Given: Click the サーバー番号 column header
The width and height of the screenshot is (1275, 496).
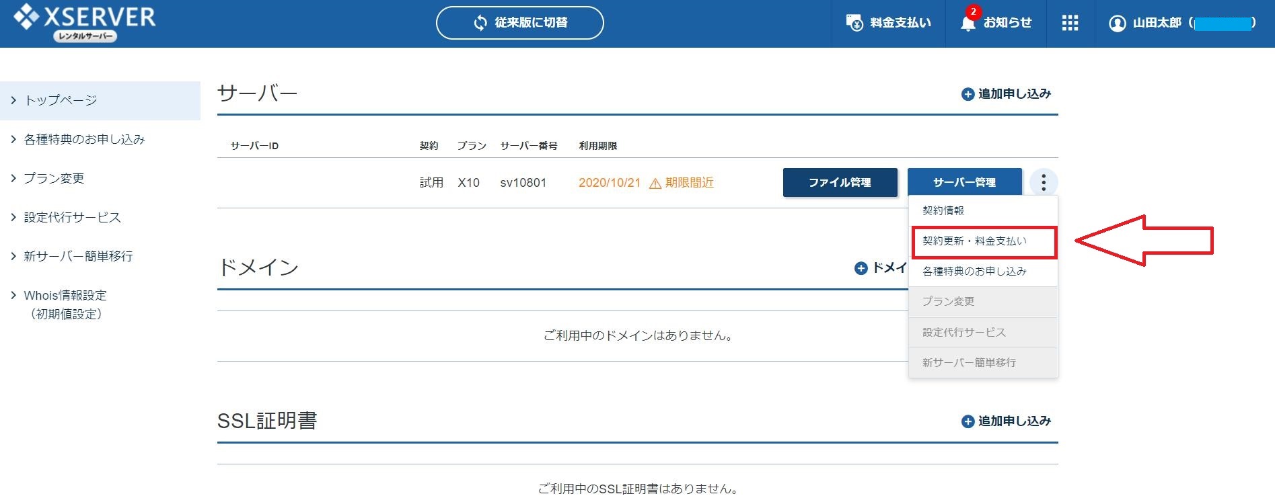Looking at the screenshot, I should point(529,146).
